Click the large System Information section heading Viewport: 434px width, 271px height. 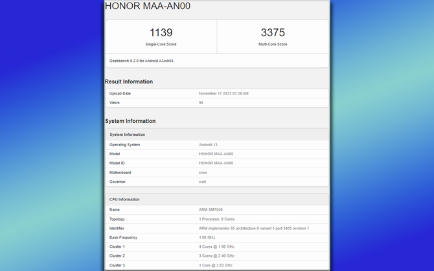pyautogui.click(x=130, y=121)
